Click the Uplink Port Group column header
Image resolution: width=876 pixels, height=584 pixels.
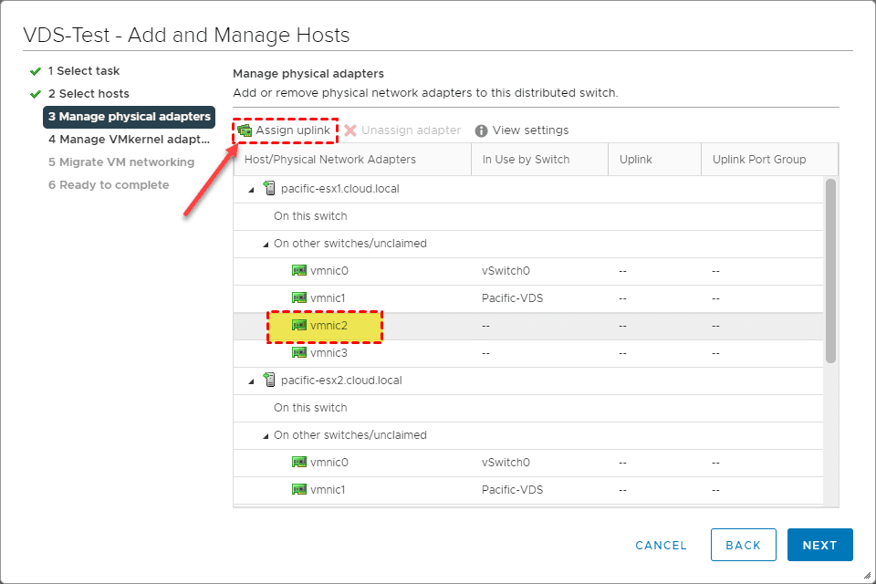[758, 160]
